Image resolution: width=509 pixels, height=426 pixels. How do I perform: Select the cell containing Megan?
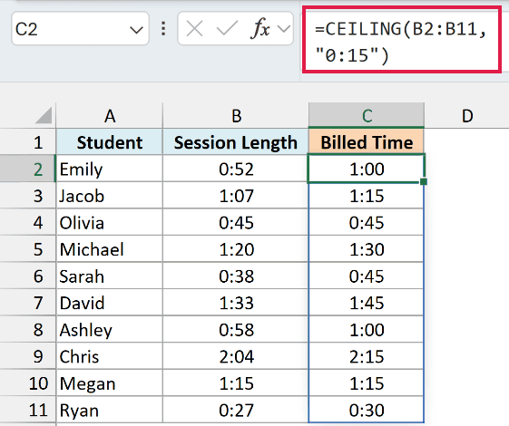(110, 383)
